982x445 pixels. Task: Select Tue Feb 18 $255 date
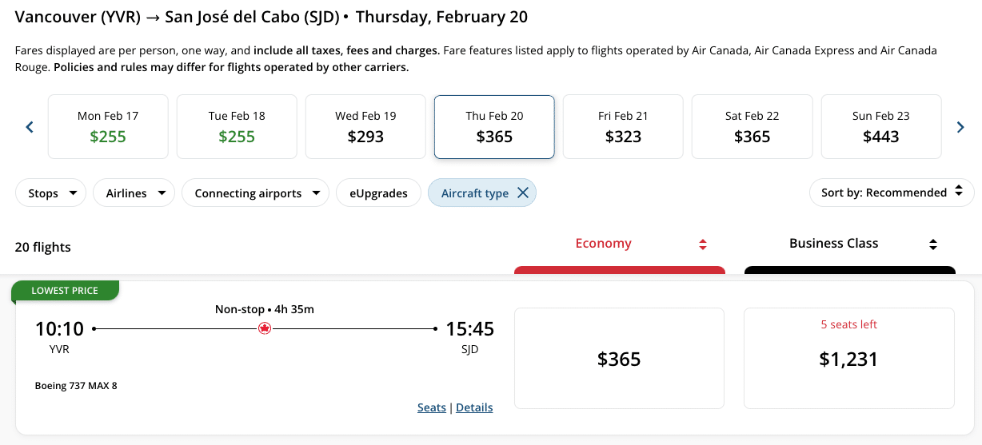(x=237, y=127)
